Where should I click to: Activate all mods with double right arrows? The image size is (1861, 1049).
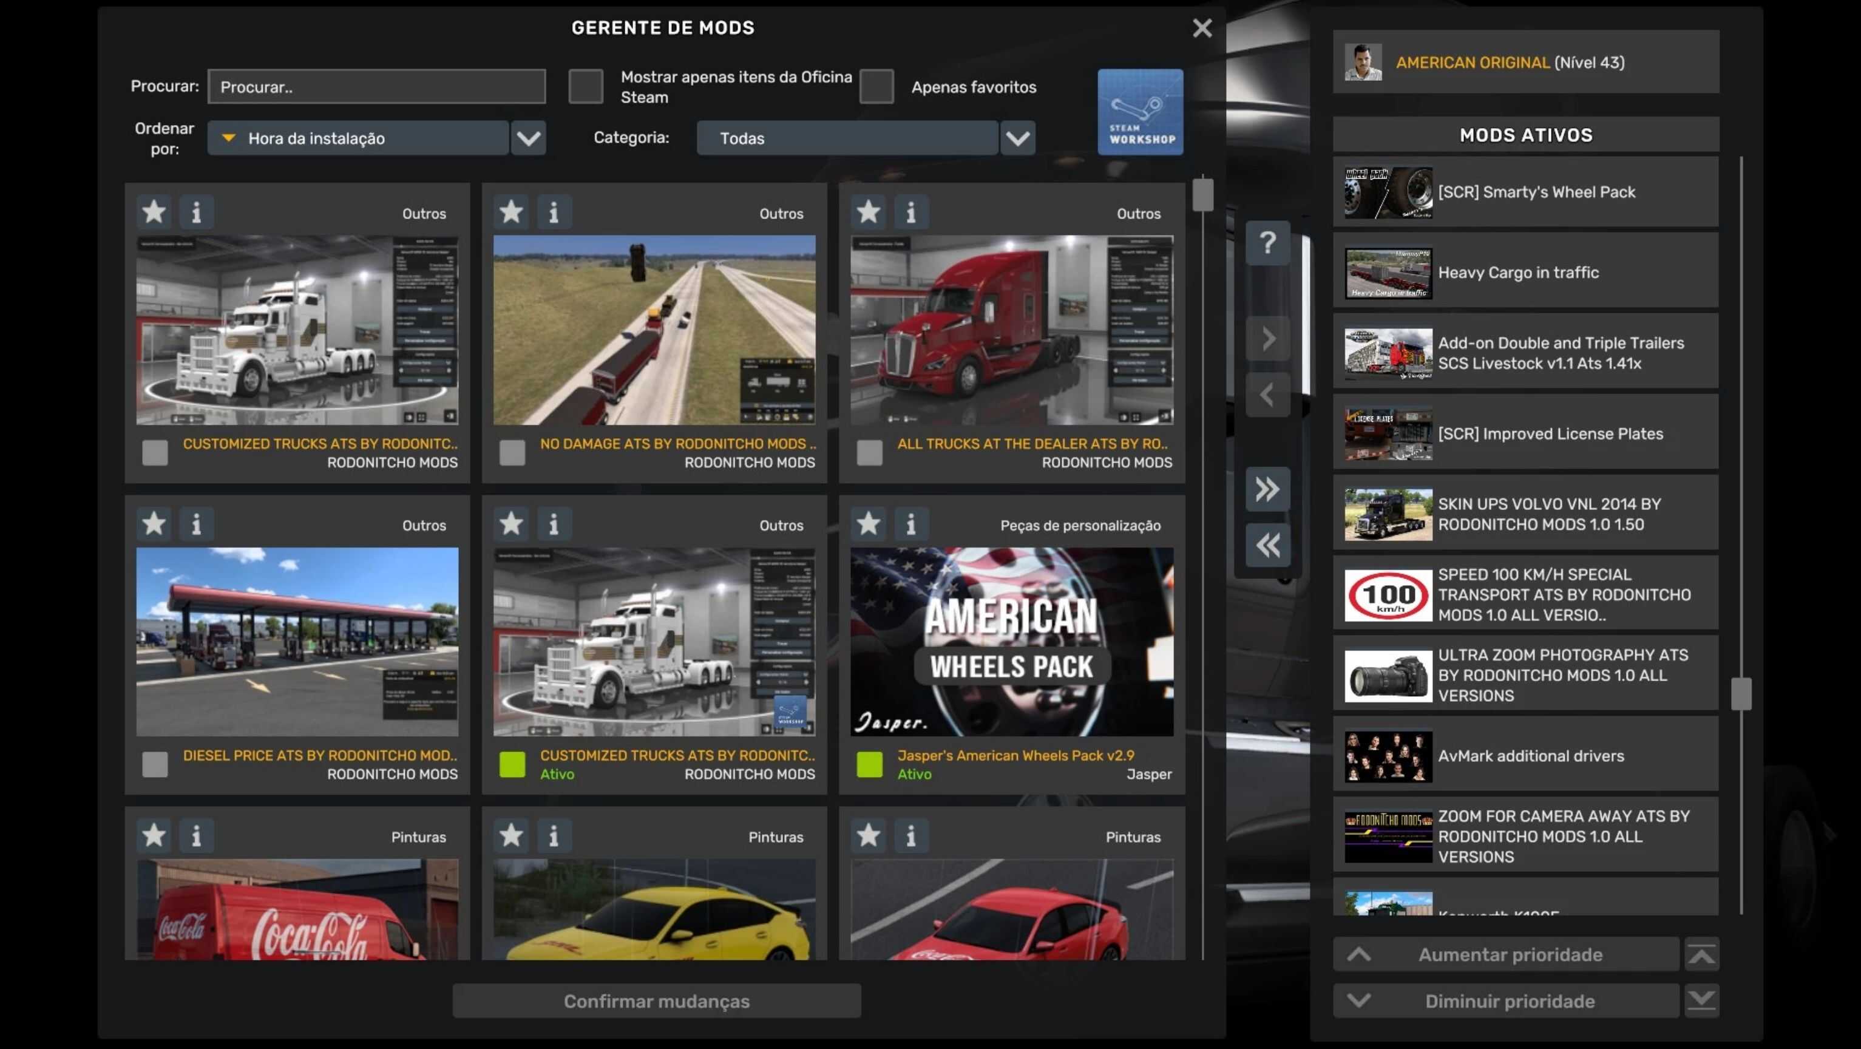pyautogui.click(x=1267, y=489)
